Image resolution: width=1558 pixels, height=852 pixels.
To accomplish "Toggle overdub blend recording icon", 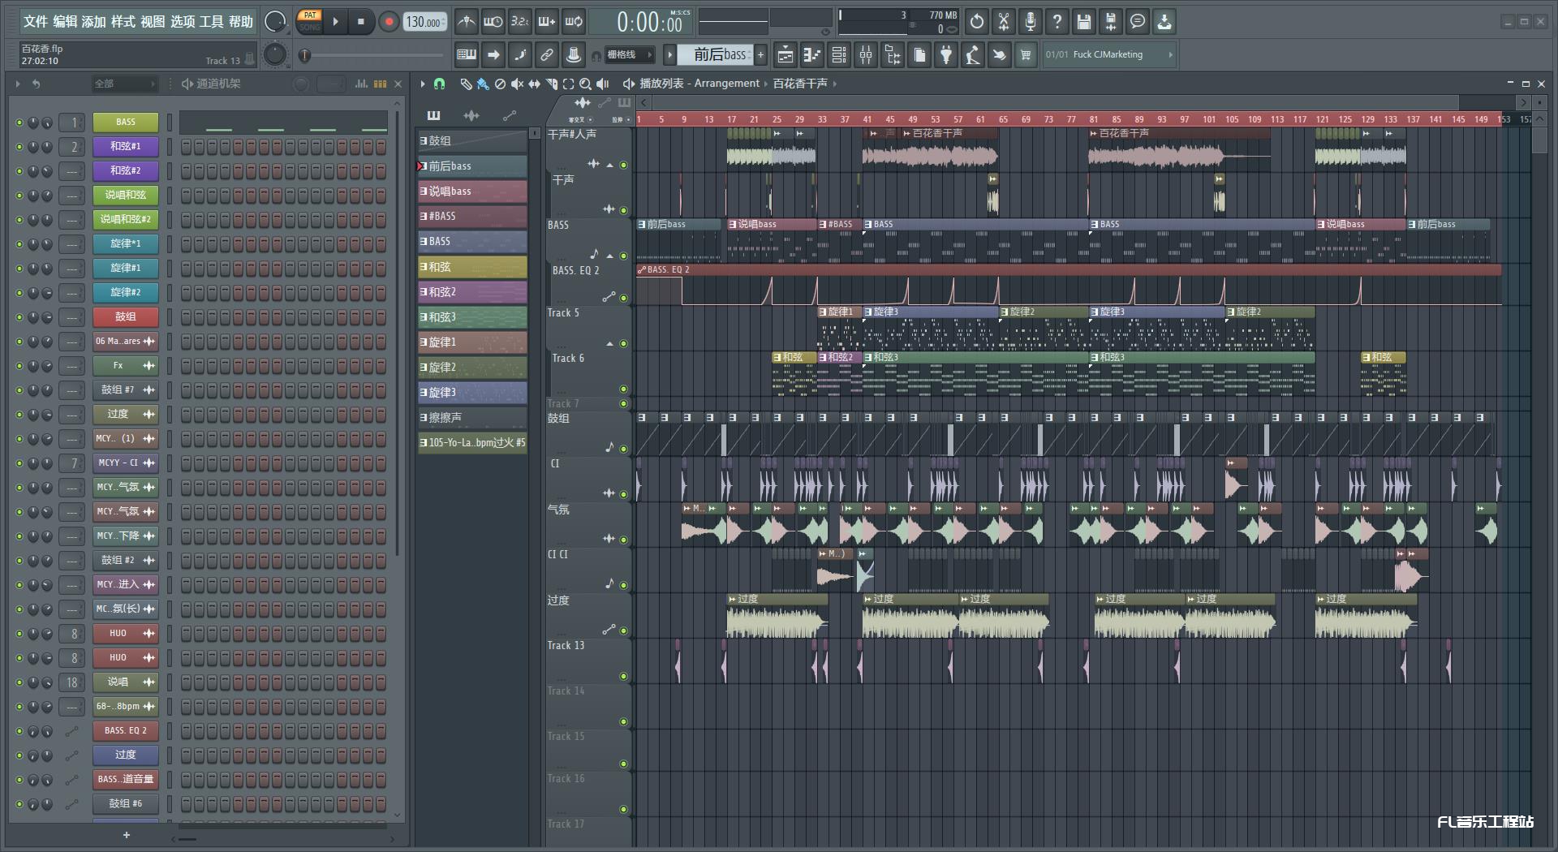I will (547, 22).
